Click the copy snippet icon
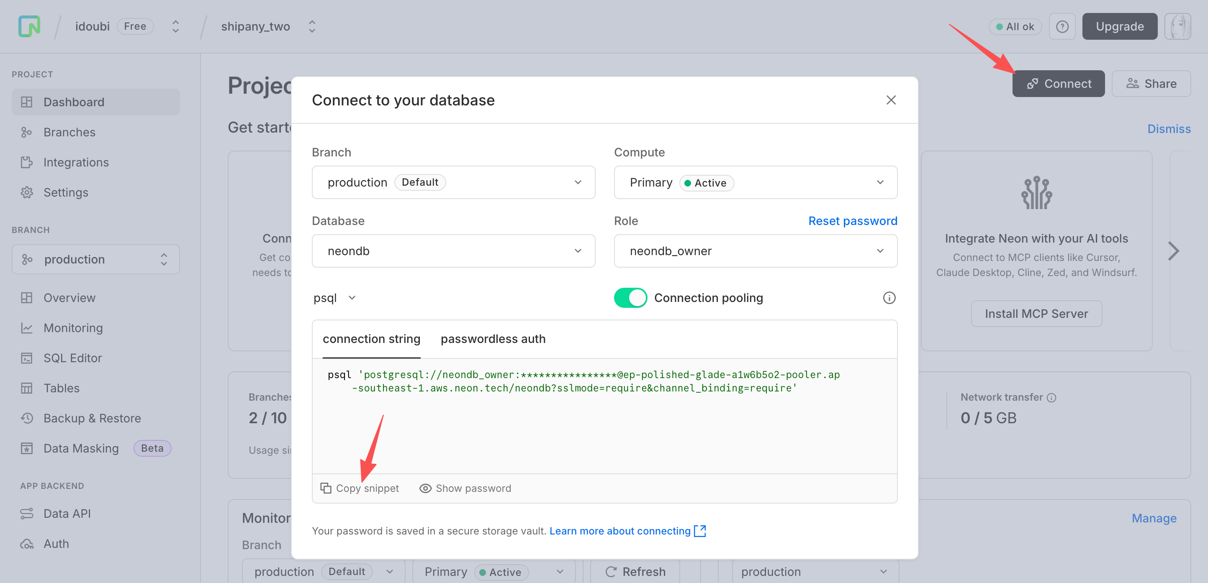 tap(326, 488)
